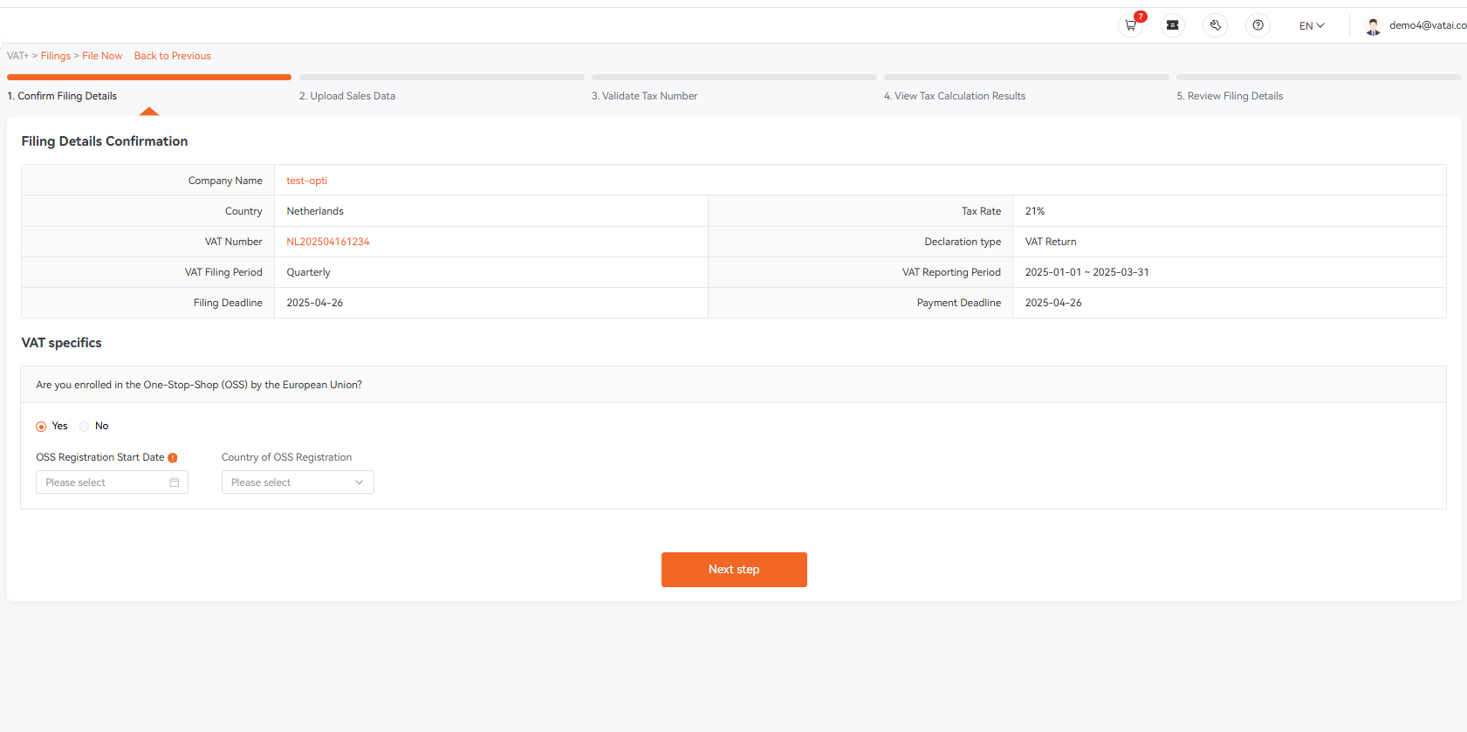Click the VAT+ breadcrumb
Screen dimensions: 1467x732
pos(17,56)
